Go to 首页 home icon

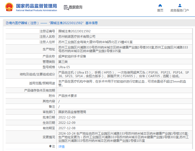click(x=160, y=6)
